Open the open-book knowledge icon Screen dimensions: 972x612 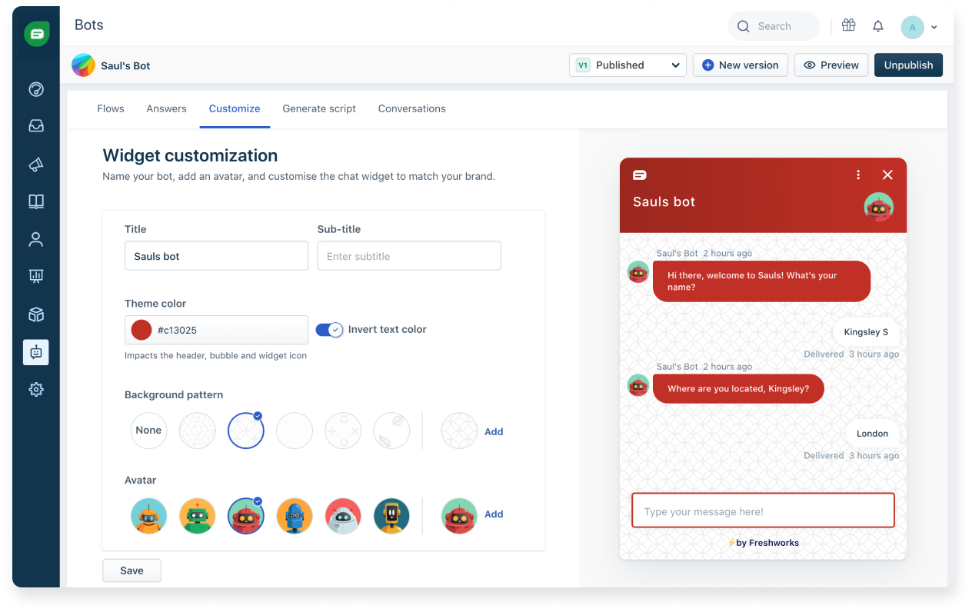pyautogui.click(x=36, y=201)
